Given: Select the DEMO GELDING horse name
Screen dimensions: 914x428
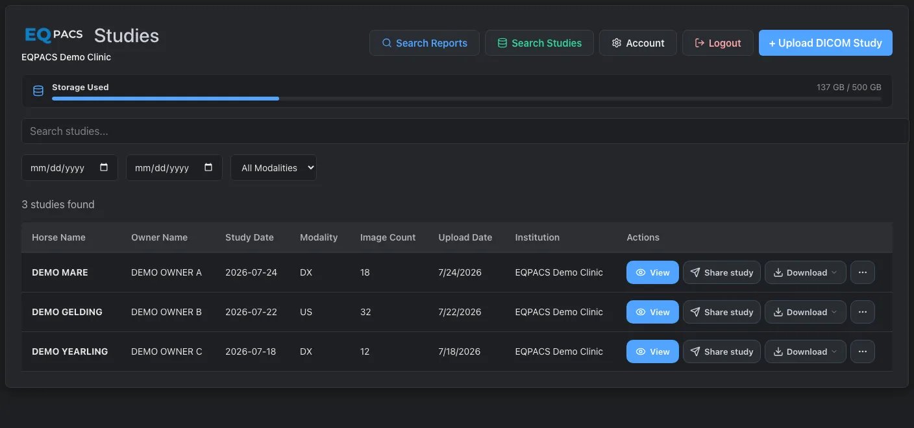Looking at the screenshot, I should click(x=67, y=312).
